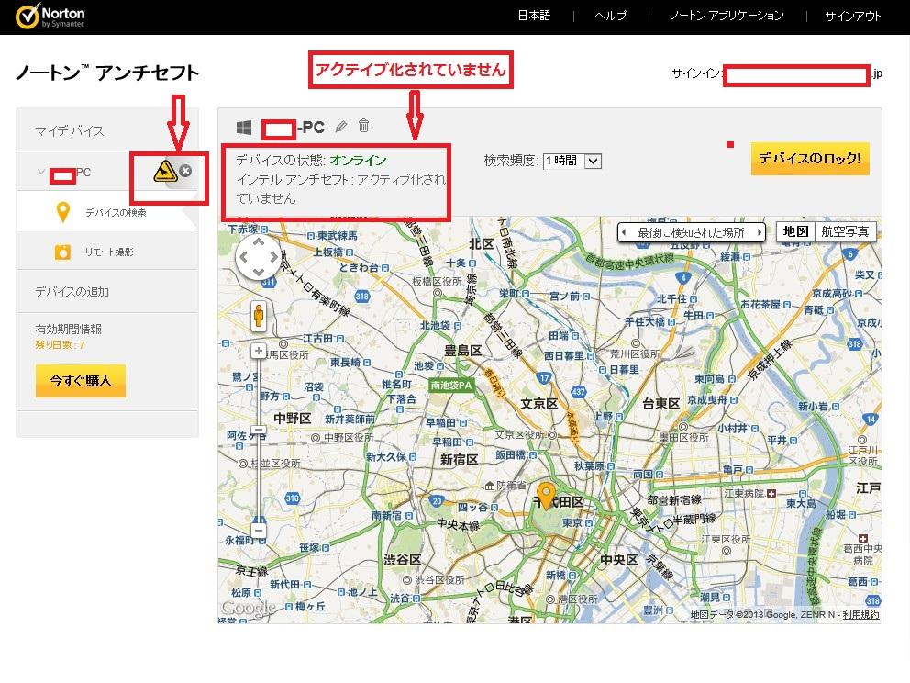The width and height of the screenshot is (910, 683).
Task: Open the ヘルプ menu
Action: (611, 16)
